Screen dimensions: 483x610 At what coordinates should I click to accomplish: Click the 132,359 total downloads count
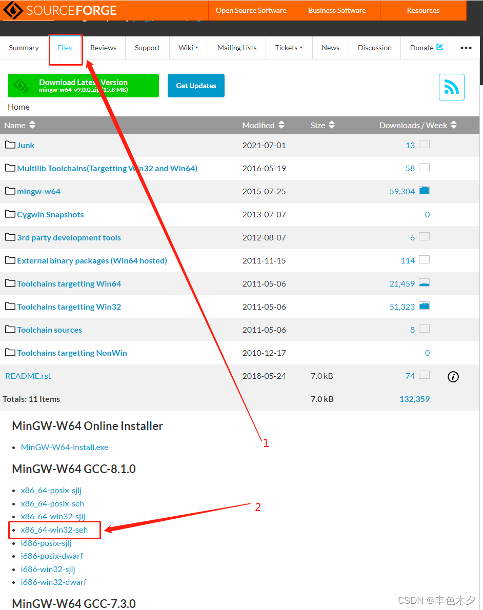[414, 399]
